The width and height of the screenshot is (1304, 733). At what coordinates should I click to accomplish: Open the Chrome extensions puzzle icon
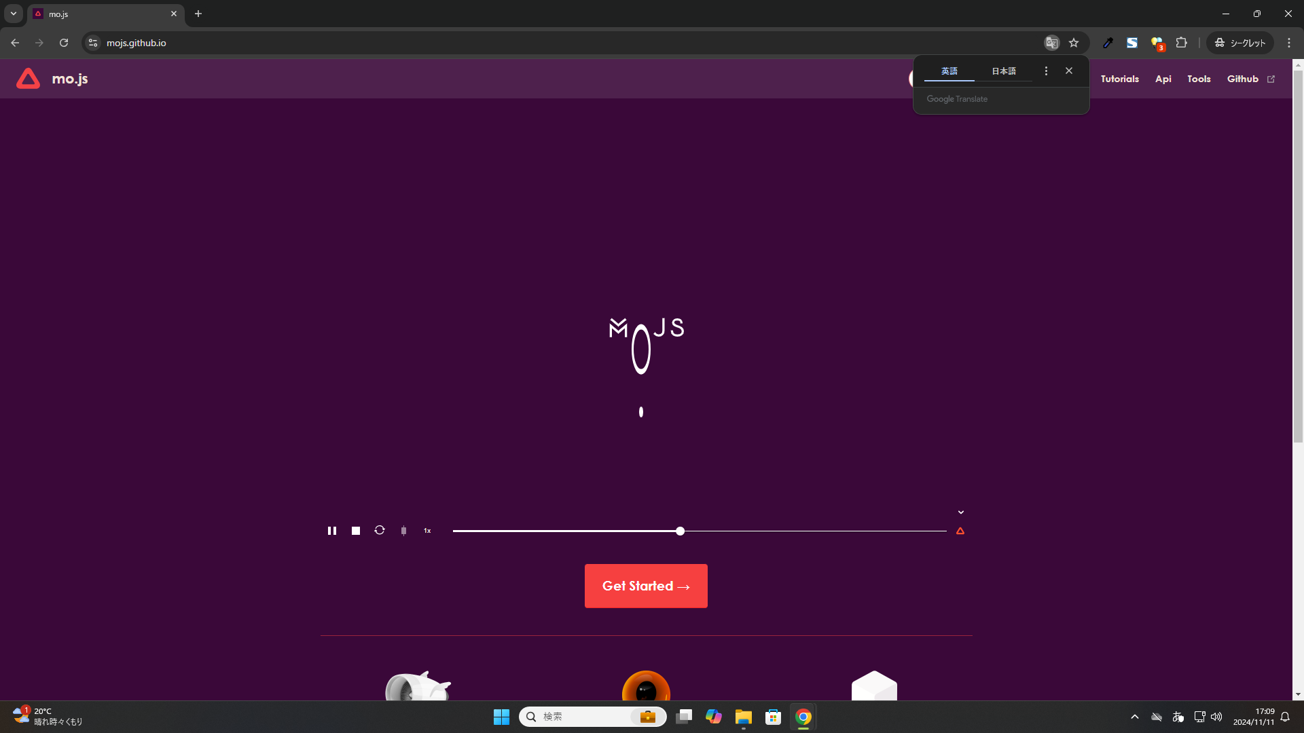[1182, 43]
